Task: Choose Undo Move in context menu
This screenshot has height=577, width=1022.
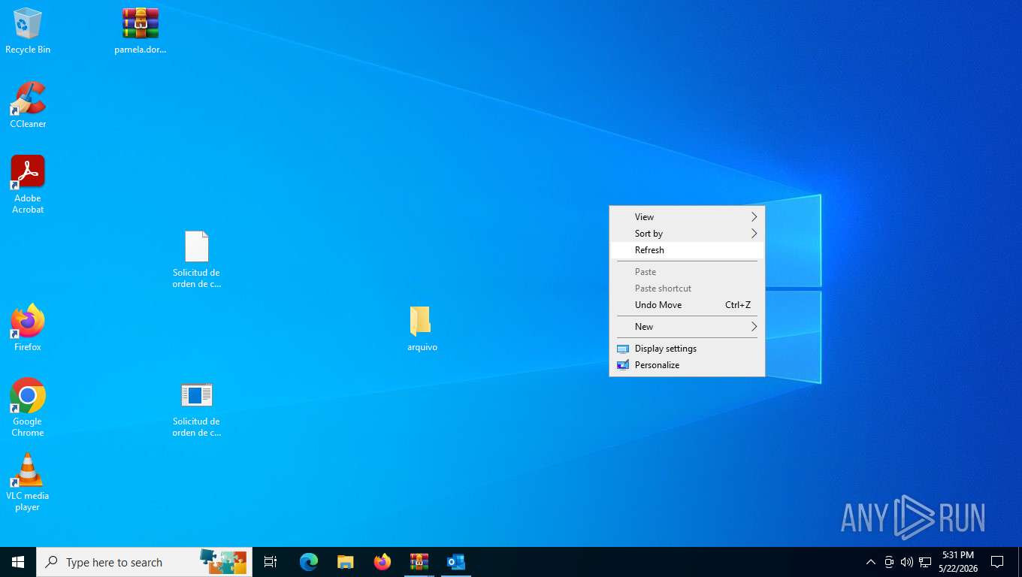Action: pyautogui.click(x=687, y=305)
